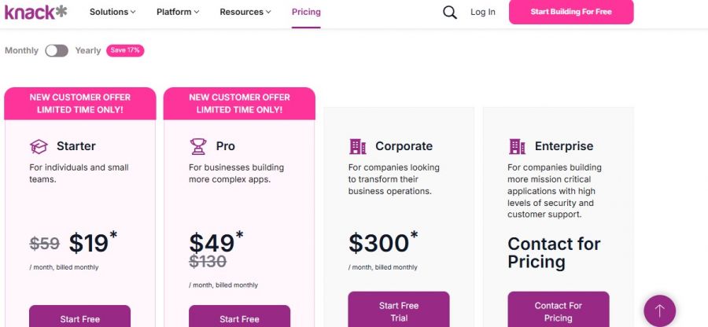Open the search magnifier icon
Image resolution: width=708 pixels, height=327 pixels.
click(x=450, y=12)
